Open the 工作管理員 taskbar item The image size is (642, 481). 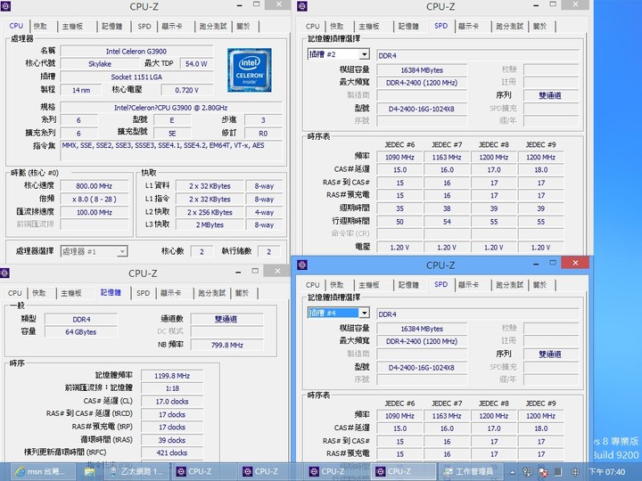[470, 471]
